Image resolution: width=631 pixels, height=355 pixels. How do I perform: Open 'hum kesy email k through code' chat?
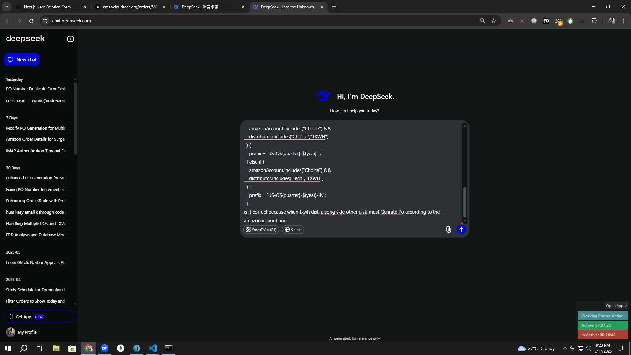tap(35, 212)
